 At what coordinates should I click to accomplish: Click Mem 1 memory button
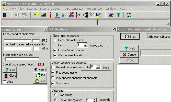click(x=40, y=70)
